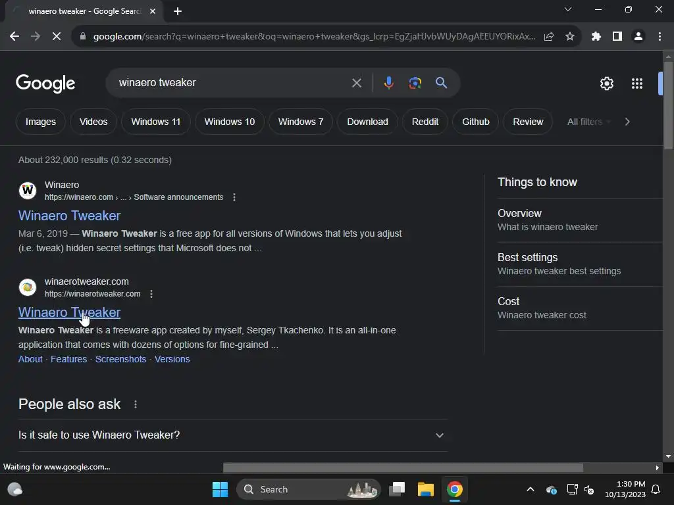Image resolution: width=674 pixels, height=505 pixels.
Task: Search by image with the Lens icon
Action: (415, 83)
